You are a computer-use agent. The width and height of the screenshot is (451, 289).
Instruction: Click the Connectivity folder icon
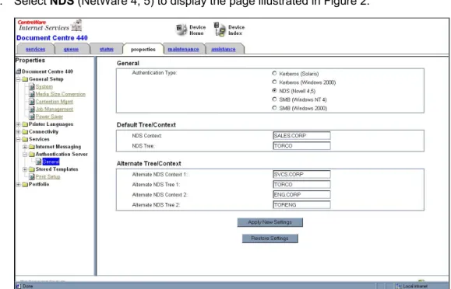point(25,132)
